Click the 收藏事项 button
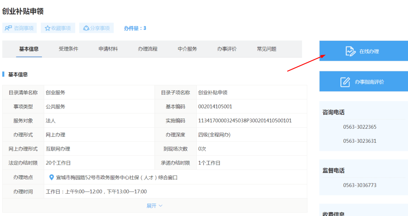This screenshot has width=408, height=216. [x=58, y=28]
